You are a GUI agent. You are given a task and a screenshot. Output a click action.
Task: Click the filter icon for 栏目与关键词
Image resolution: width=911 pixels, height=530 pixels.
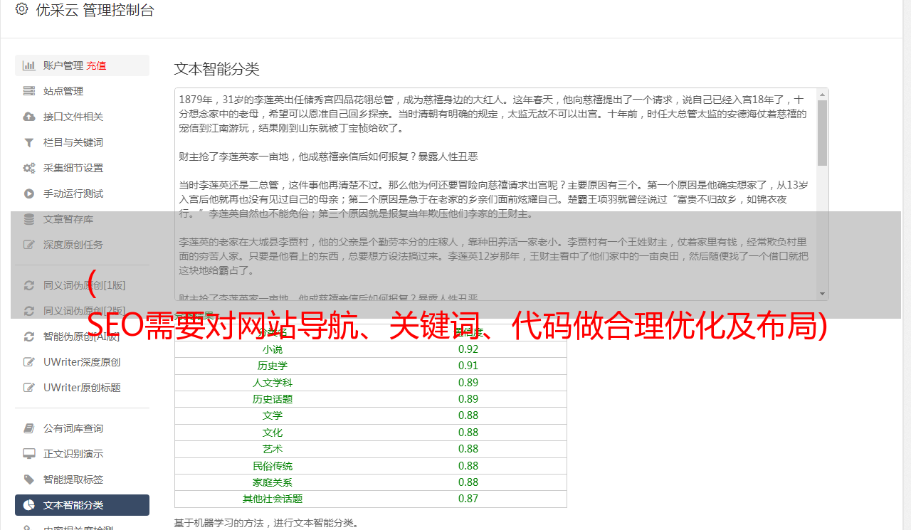click(28, 142)
